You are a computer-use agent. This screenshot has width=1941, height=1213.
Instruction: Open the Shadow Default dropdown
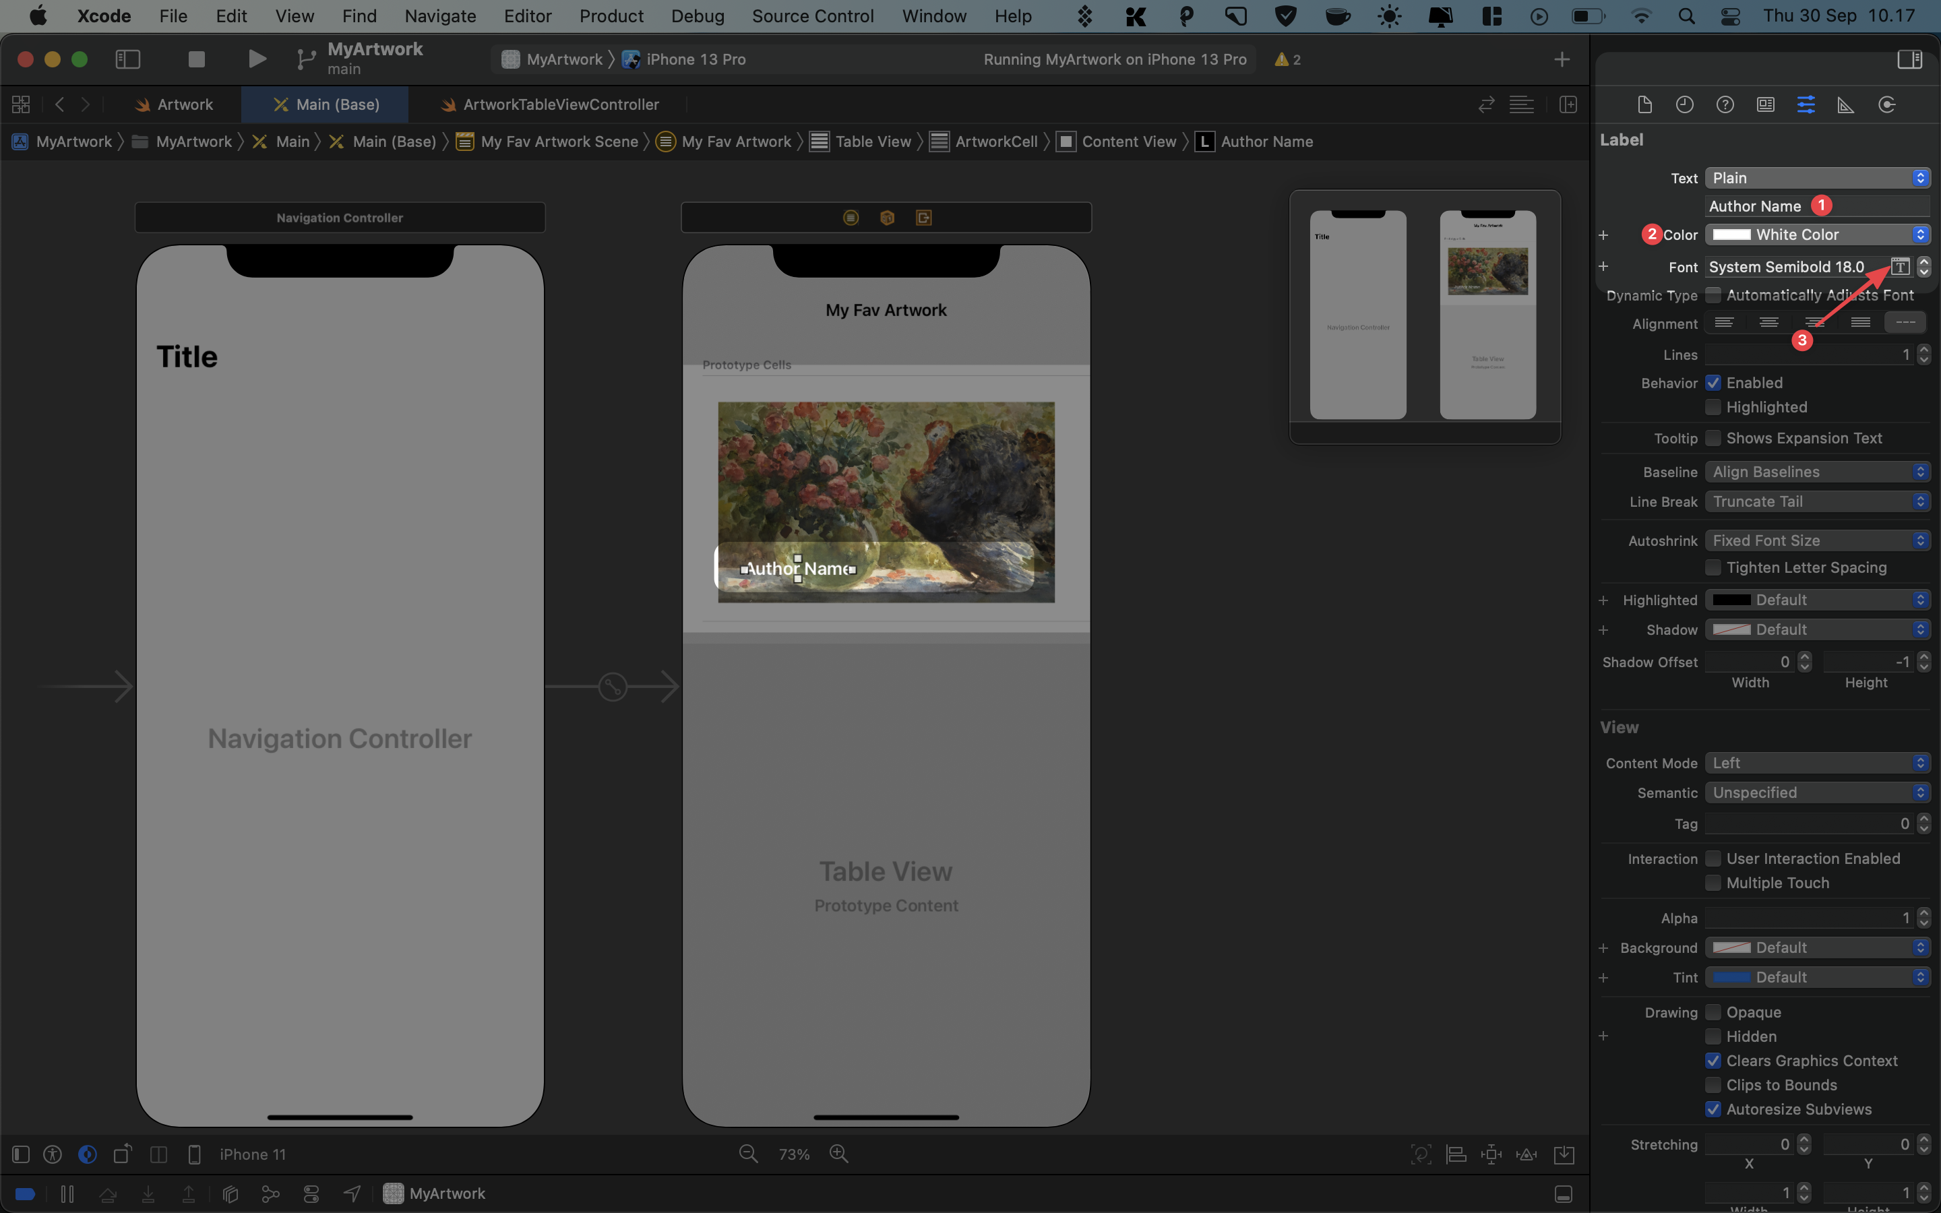pyautogui.click(x=1817, y=630)
